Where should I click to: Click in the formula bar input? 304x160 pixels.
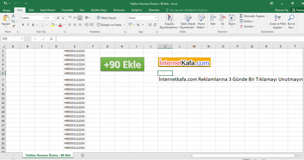point(180,39)
